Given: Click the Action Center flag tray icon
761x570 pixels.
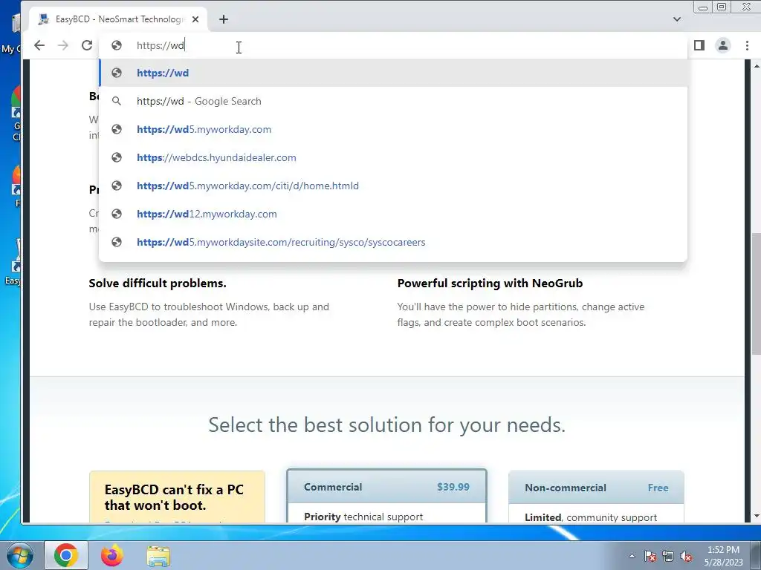Looking at the screenshot, I should (x=650, y=556).
